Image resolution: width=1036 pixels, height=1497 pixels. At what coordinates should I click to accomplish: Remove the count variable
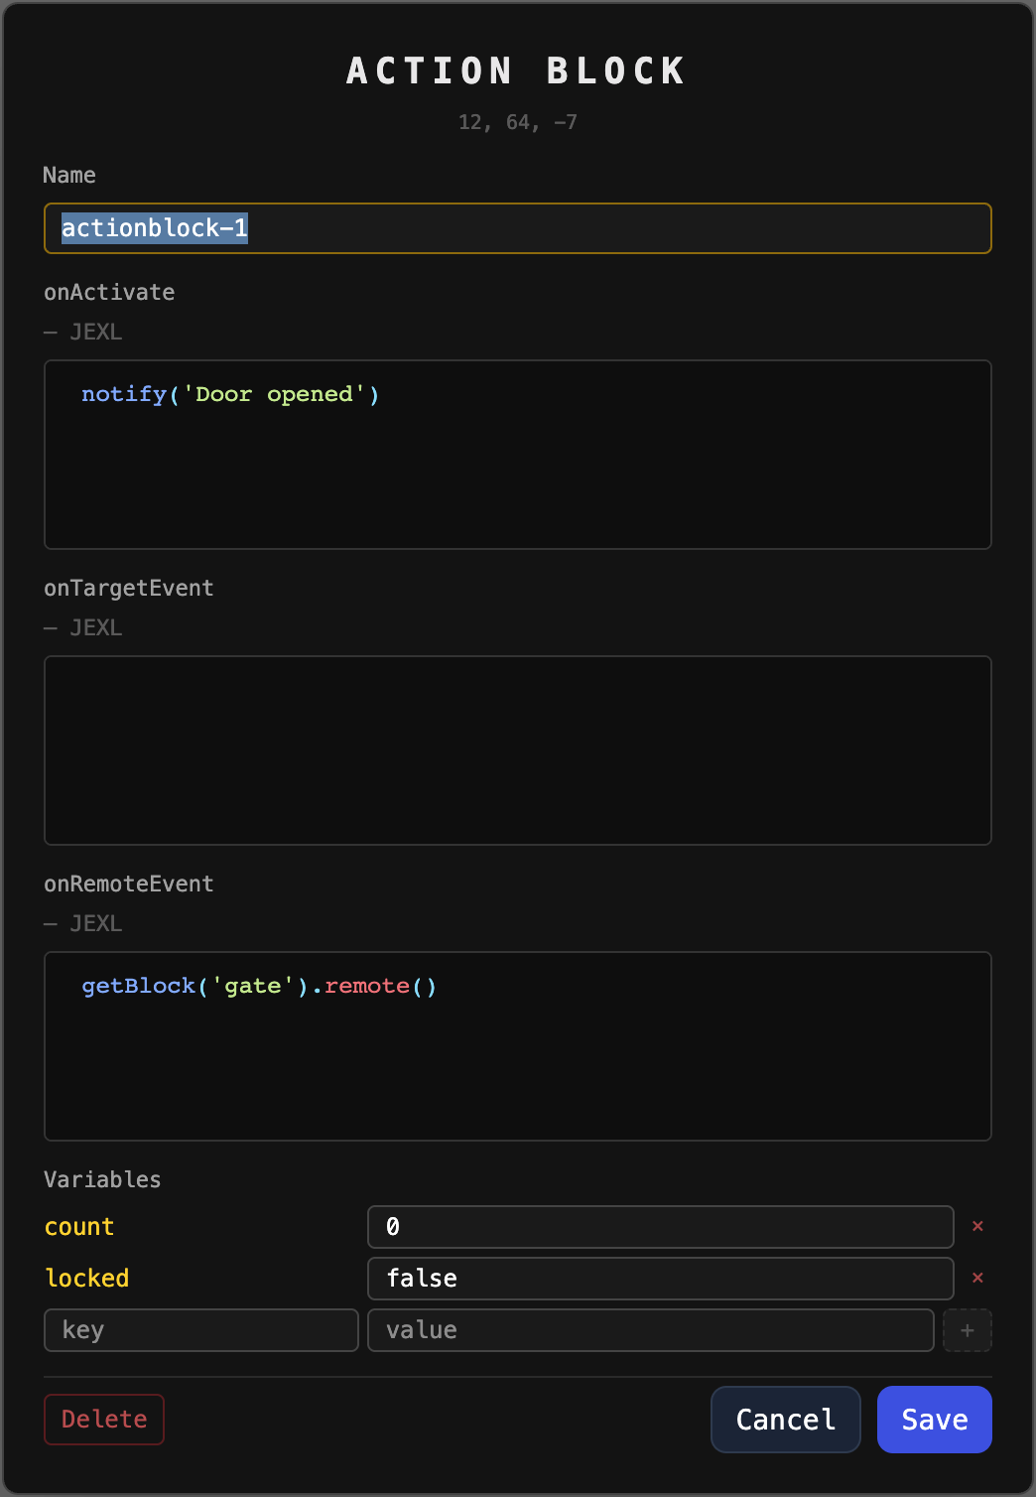click(x=977, y=1226)
